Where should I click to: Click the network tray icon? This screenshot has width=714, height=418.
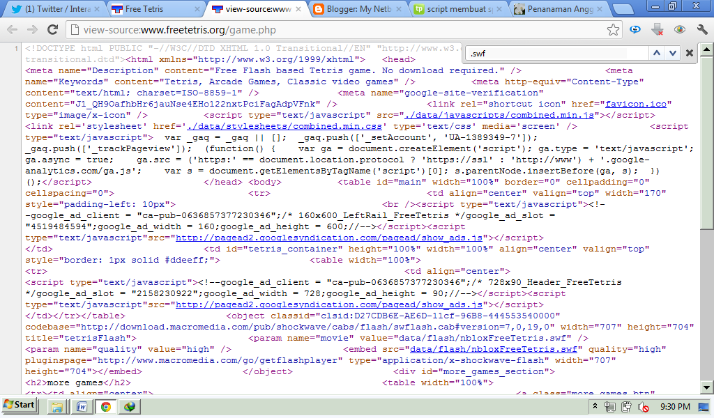point(609,407)
